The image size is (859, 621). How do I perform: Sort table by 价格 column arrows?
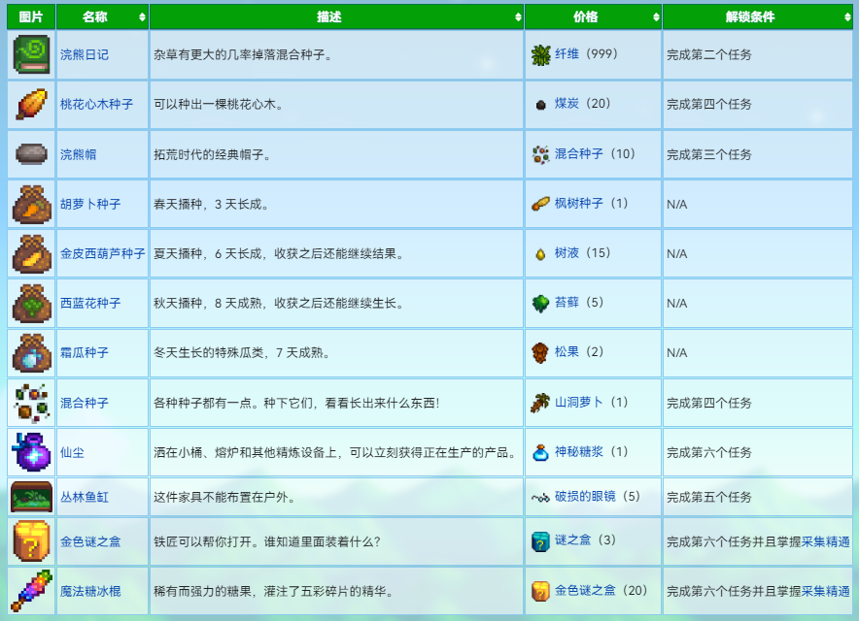tap(656, 16)
